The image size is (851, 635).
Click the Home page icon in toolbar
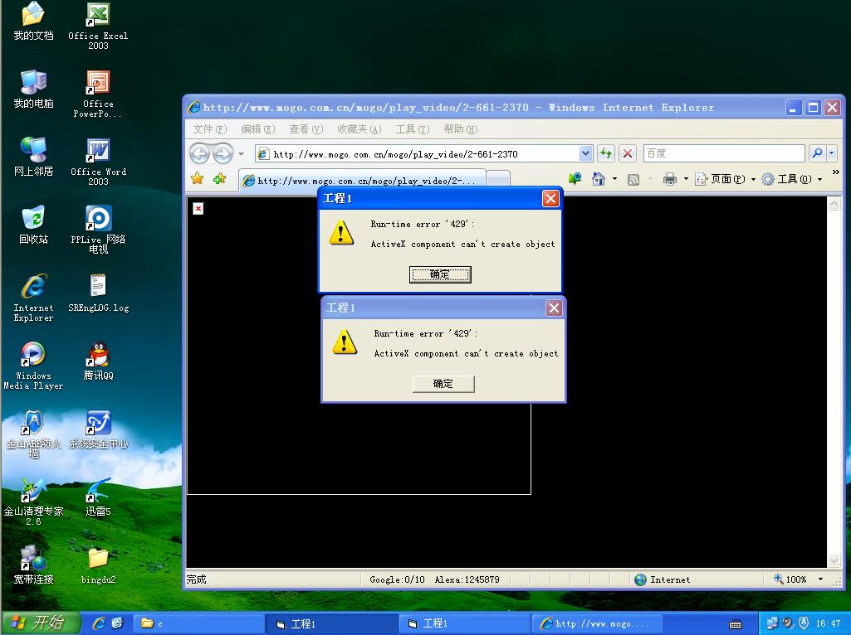598,179
